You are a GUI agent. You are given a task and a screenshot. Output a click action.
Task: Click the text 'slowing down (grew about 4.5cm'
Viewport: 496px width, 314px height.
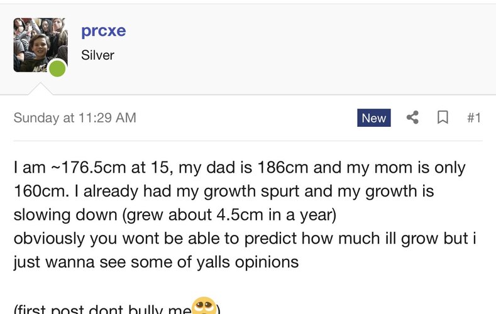(x=138, y=215)
